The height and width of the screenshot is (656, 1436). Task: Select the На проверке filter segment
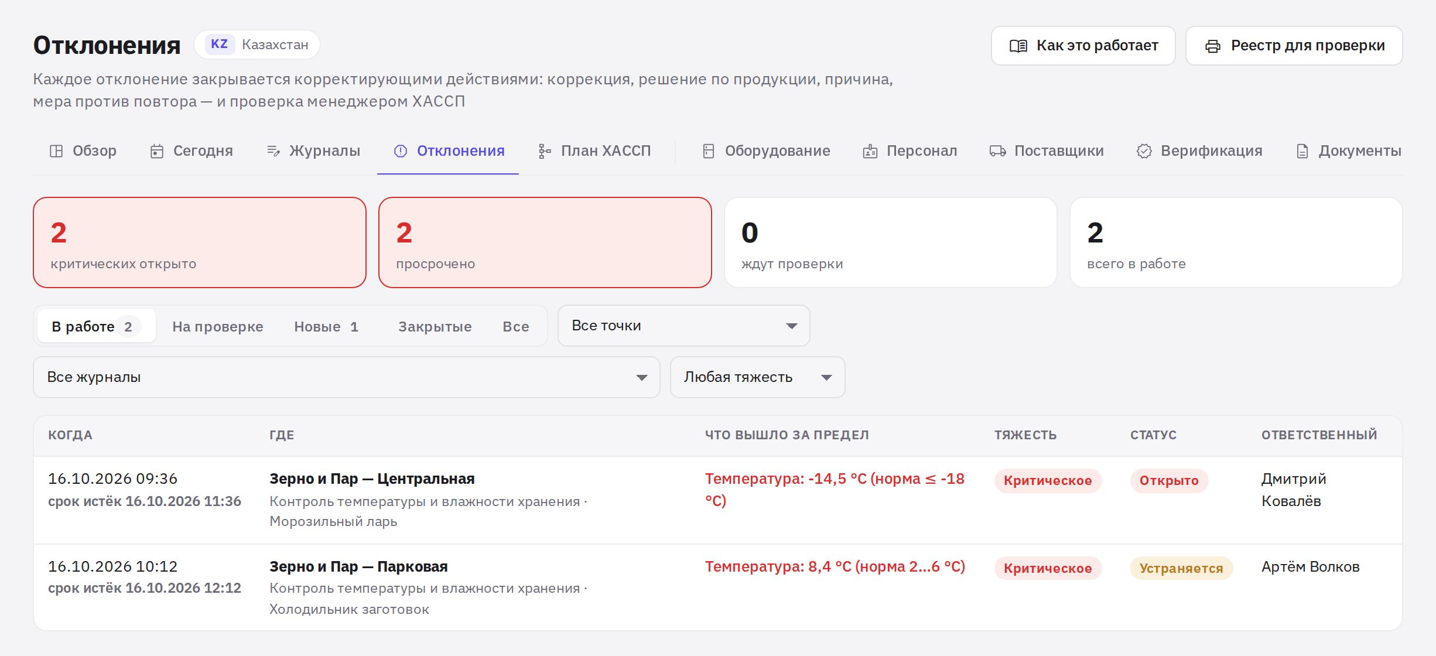218,326
